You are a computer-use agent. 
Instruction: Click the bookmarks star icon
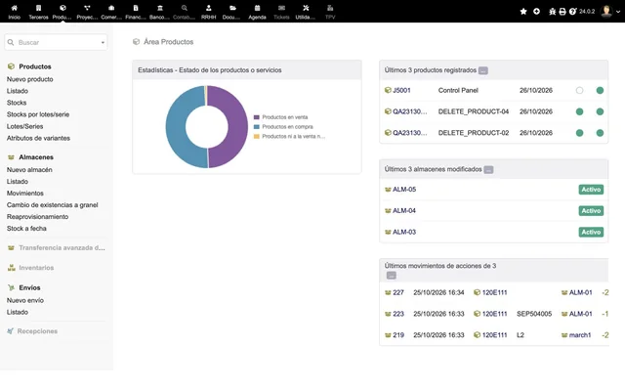click(523, 12)
